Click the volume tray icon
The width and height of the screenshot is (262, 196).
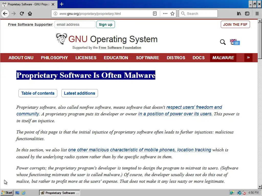coord(244,193)
